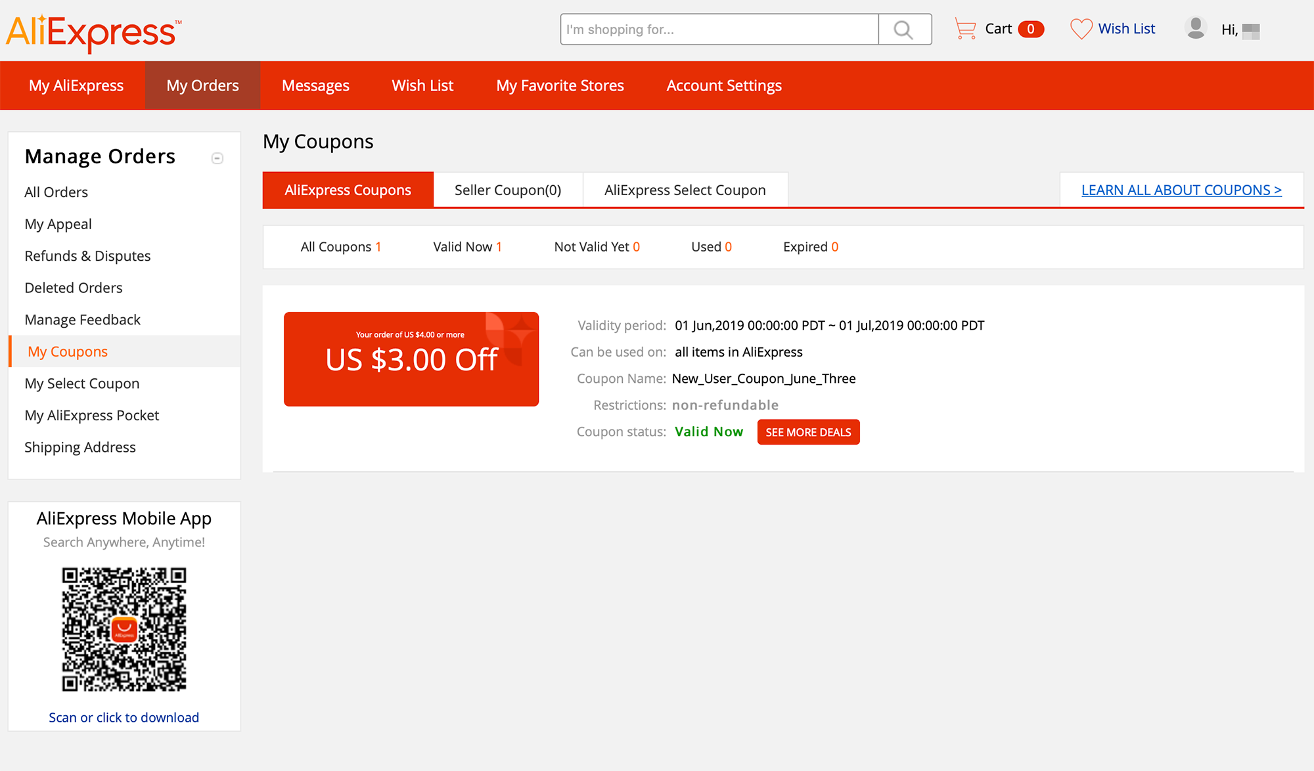This screenshot has height=771, width=1314.
Task: Click the Valid Now coupon status text
Action: coord(709,431)
